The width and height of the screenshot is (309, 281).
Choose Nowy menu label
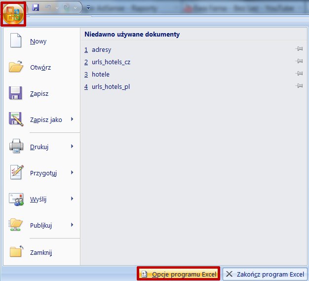[x=38, y=41]
